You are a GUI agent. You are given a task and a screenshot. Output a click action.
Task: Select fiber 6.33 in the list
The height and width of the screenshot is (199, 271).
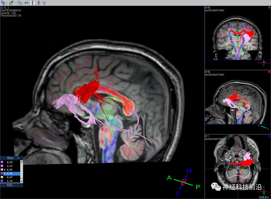tap(10, 162)
